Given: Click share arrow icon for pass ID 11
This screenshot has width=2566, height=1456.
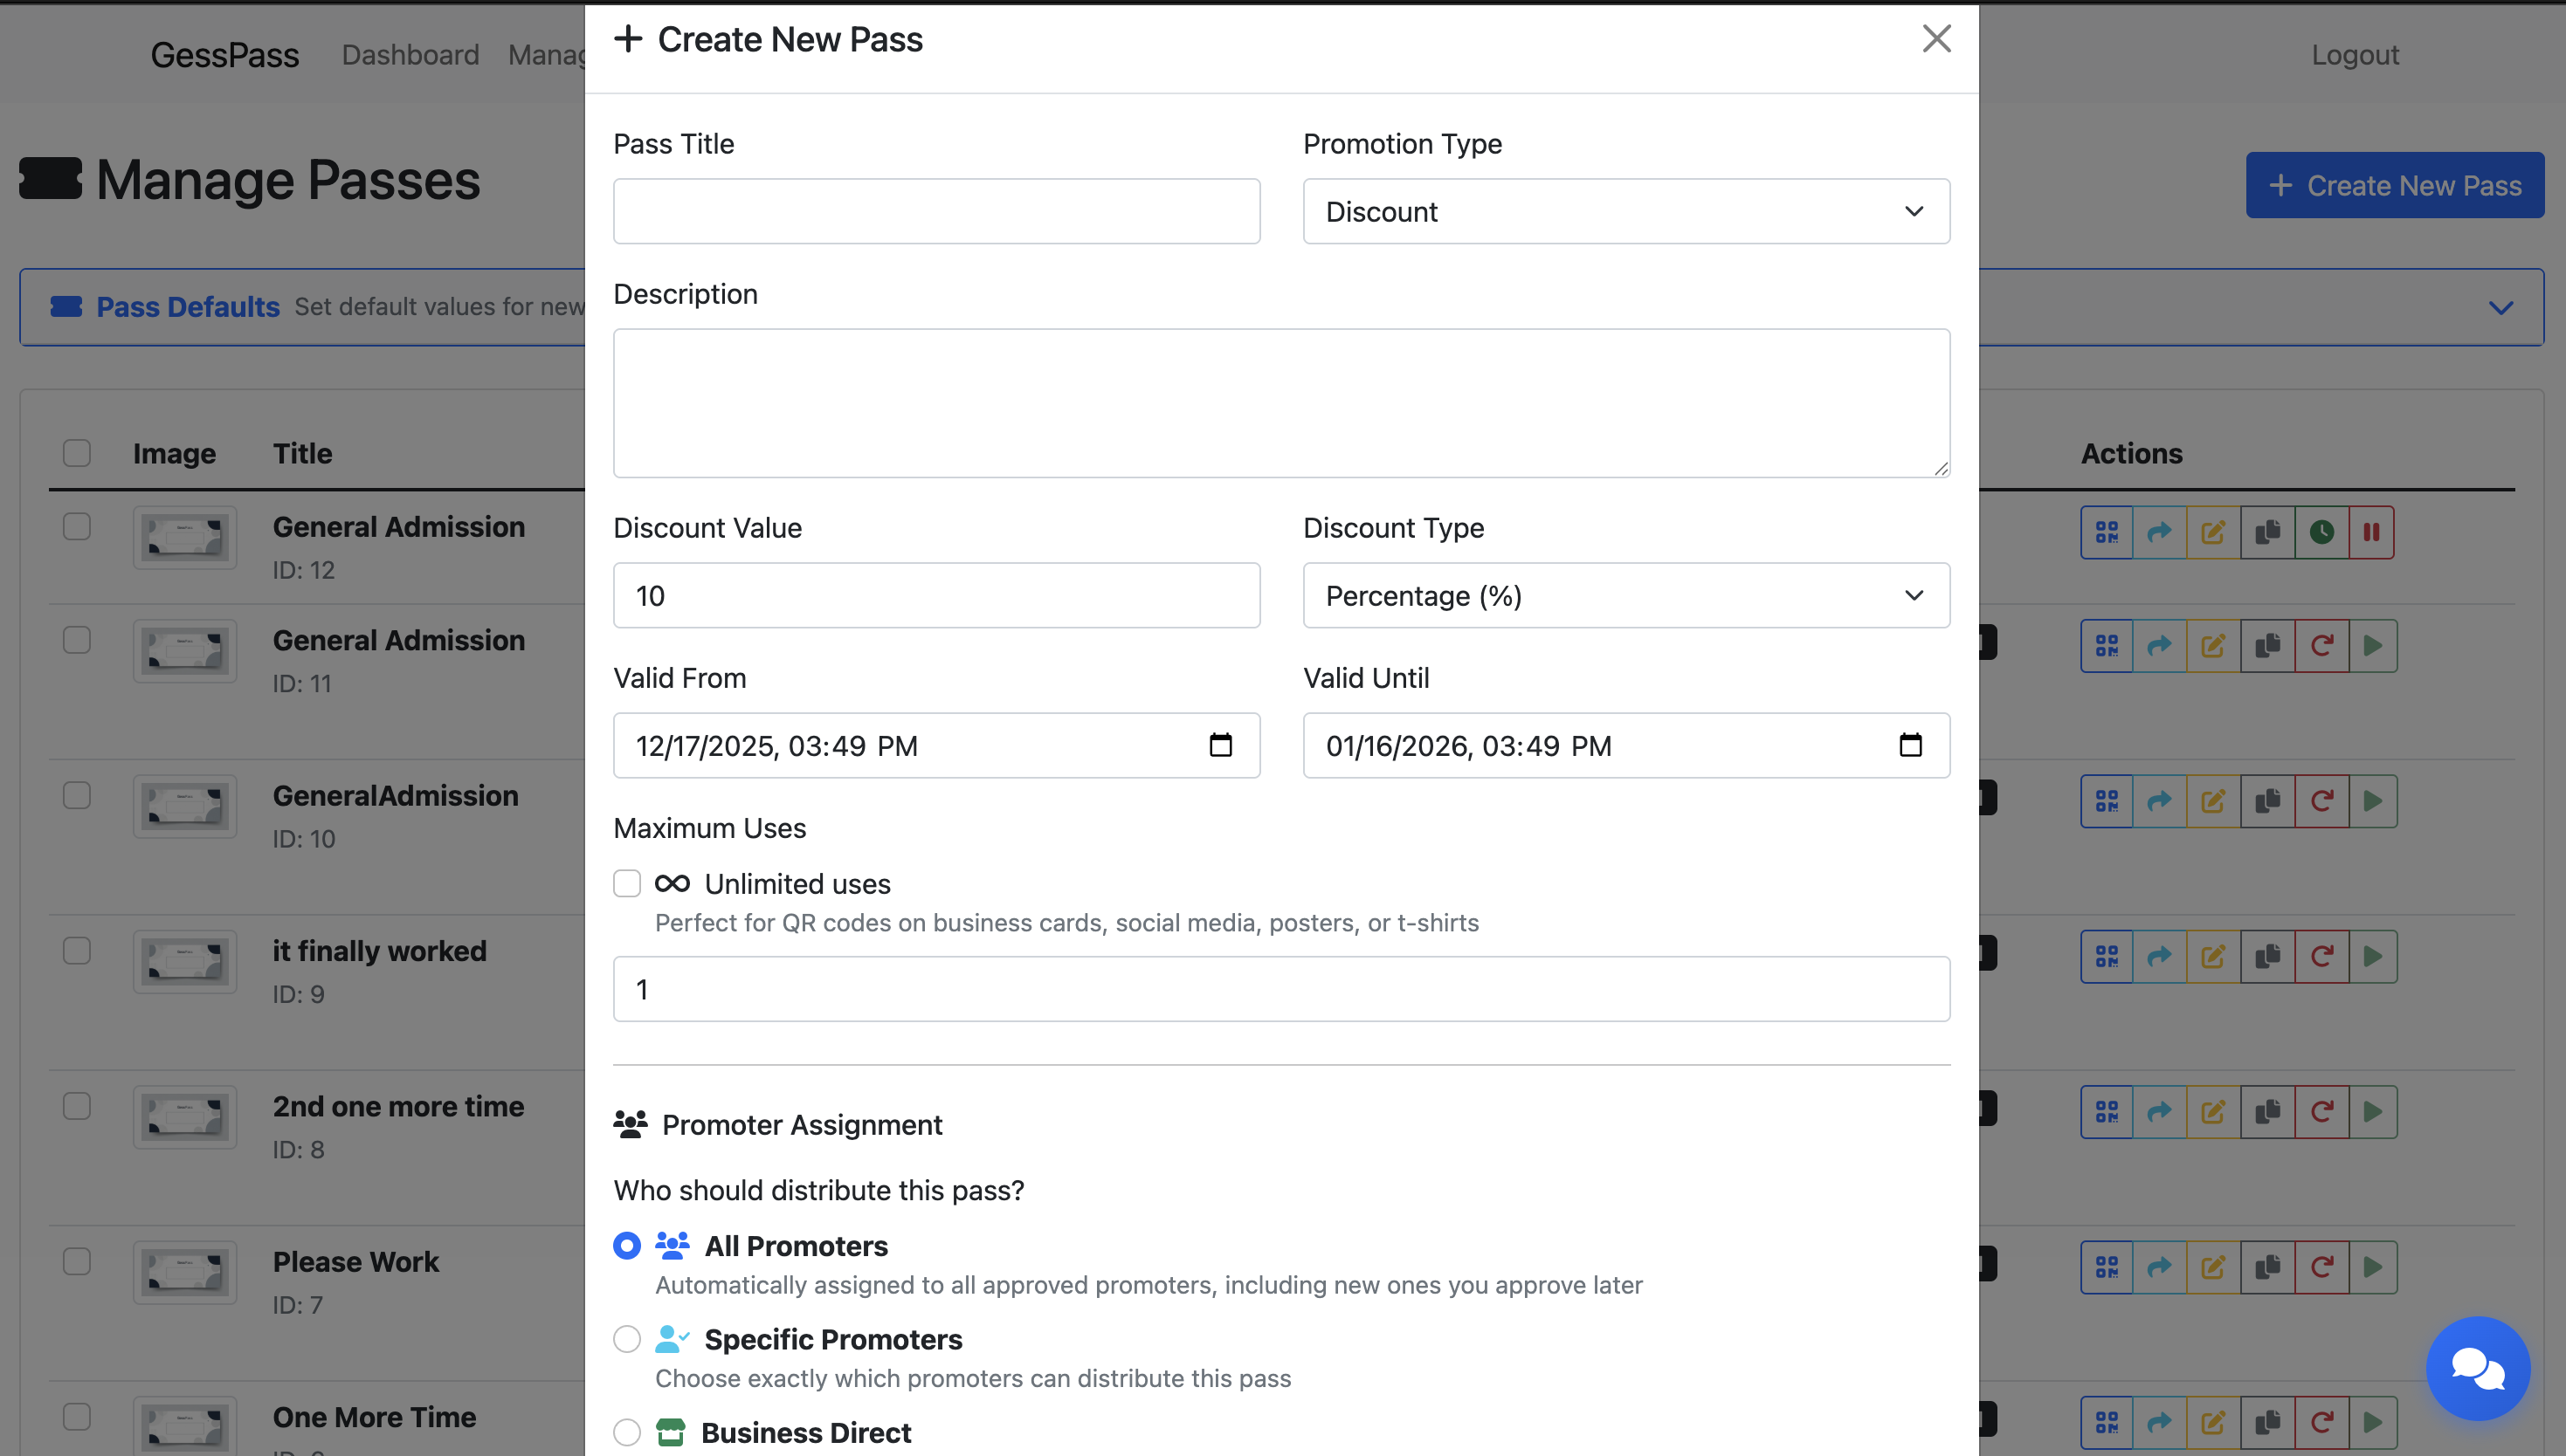Looking at the screenshot, I should (x=2160, y=646).
